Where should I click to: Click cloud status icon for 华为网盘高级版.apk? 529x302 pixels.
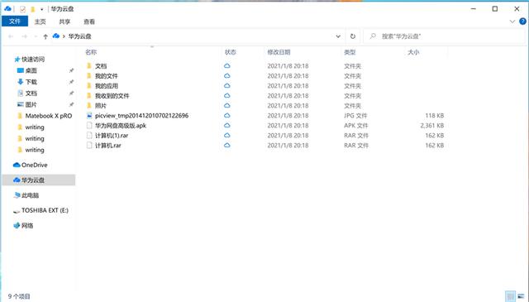pos(227,126)
